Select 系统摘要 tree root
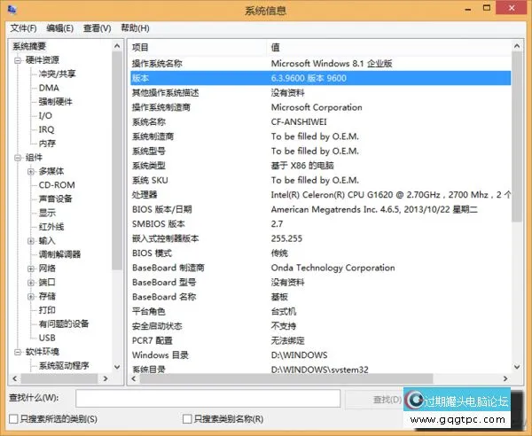This screenshot has height=436, width=532. point(29,46)
